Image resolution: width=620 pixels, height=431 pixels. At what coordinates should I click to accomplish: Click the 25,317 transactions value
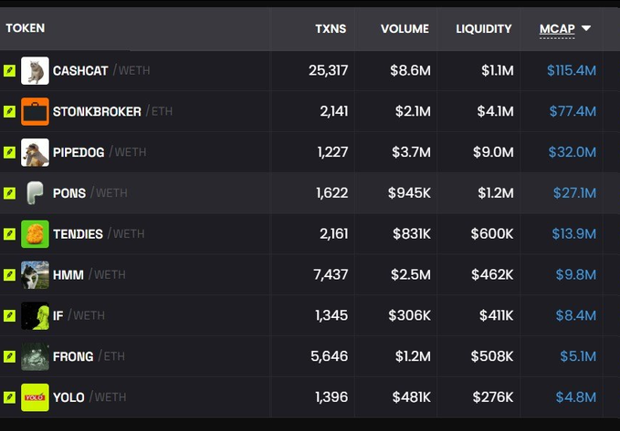(328, 71)
